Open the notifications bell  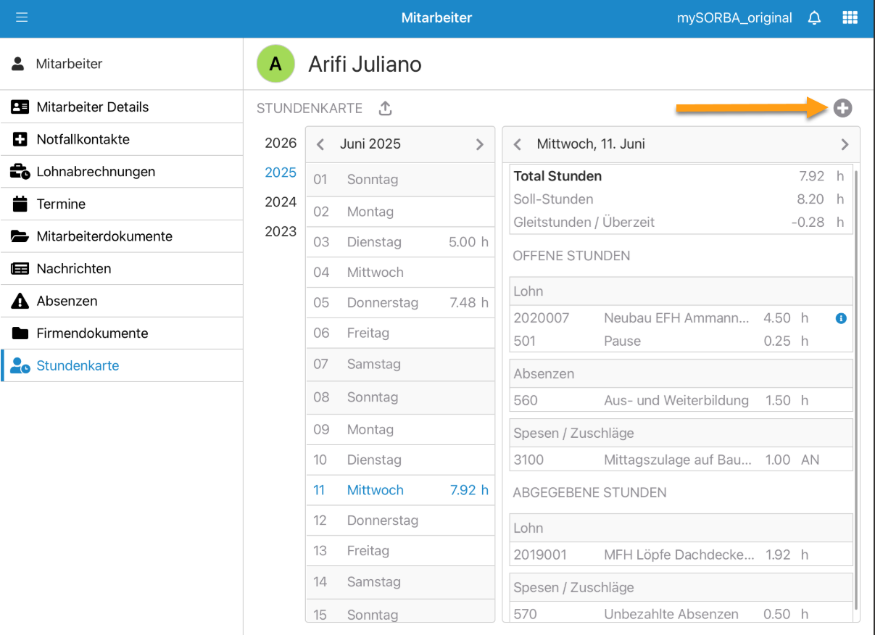(x=814, y=18)
